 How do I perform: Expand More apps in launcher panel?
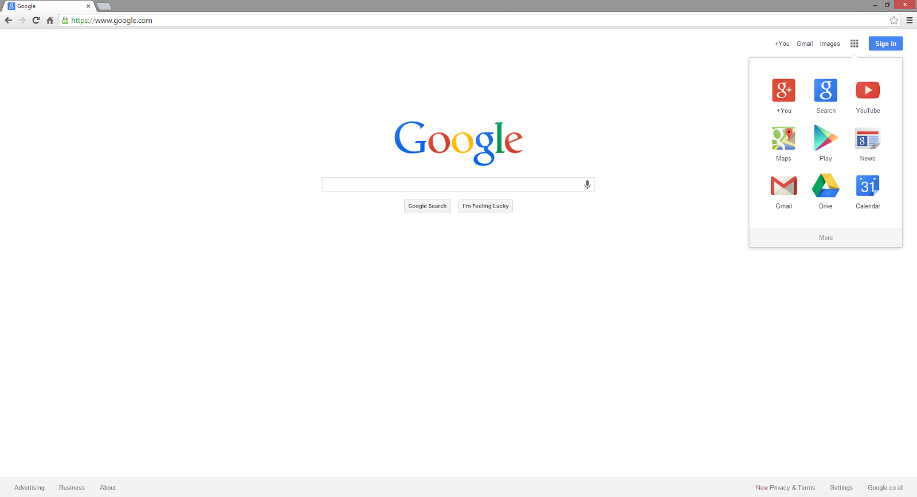click(825, 238)
